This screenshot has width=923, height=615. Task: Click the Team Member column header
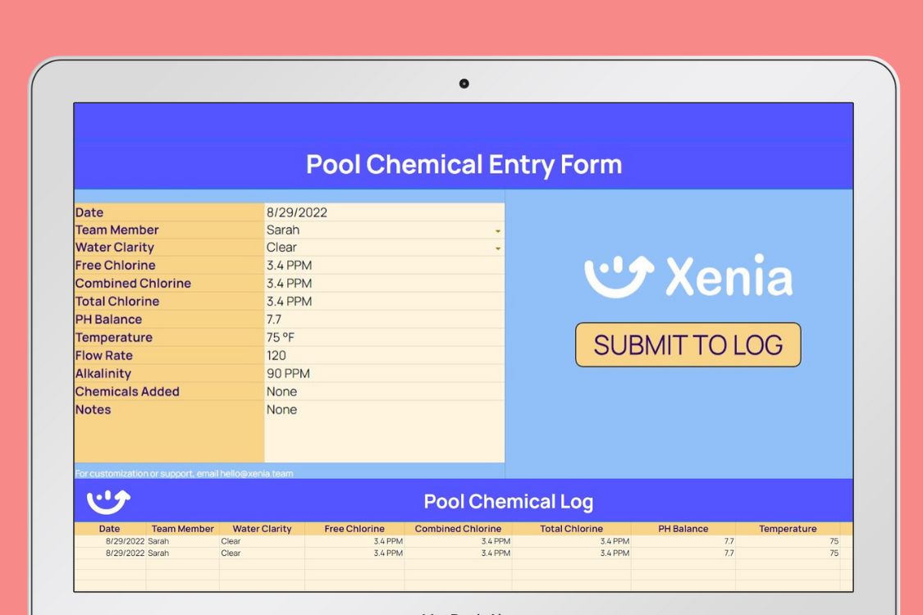tap(182, 529)
